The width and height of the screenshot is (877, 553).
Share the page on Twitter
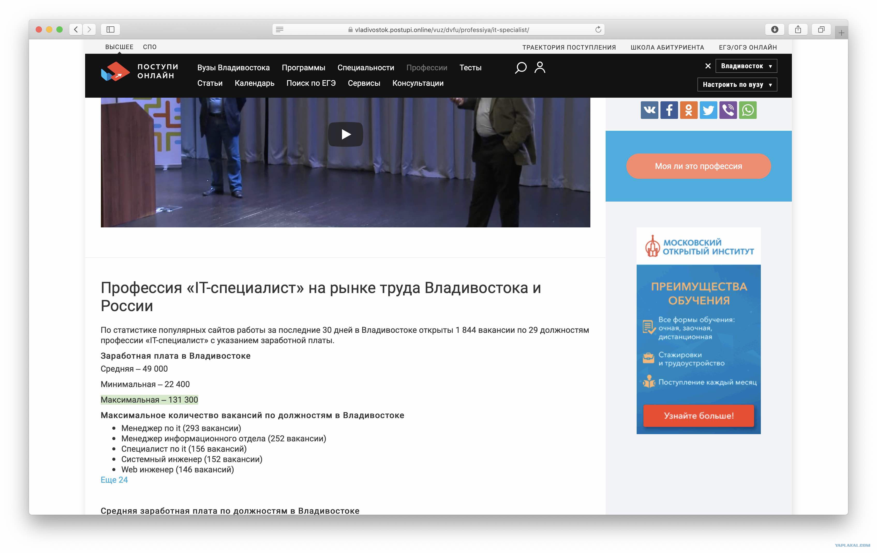[709, 110]
